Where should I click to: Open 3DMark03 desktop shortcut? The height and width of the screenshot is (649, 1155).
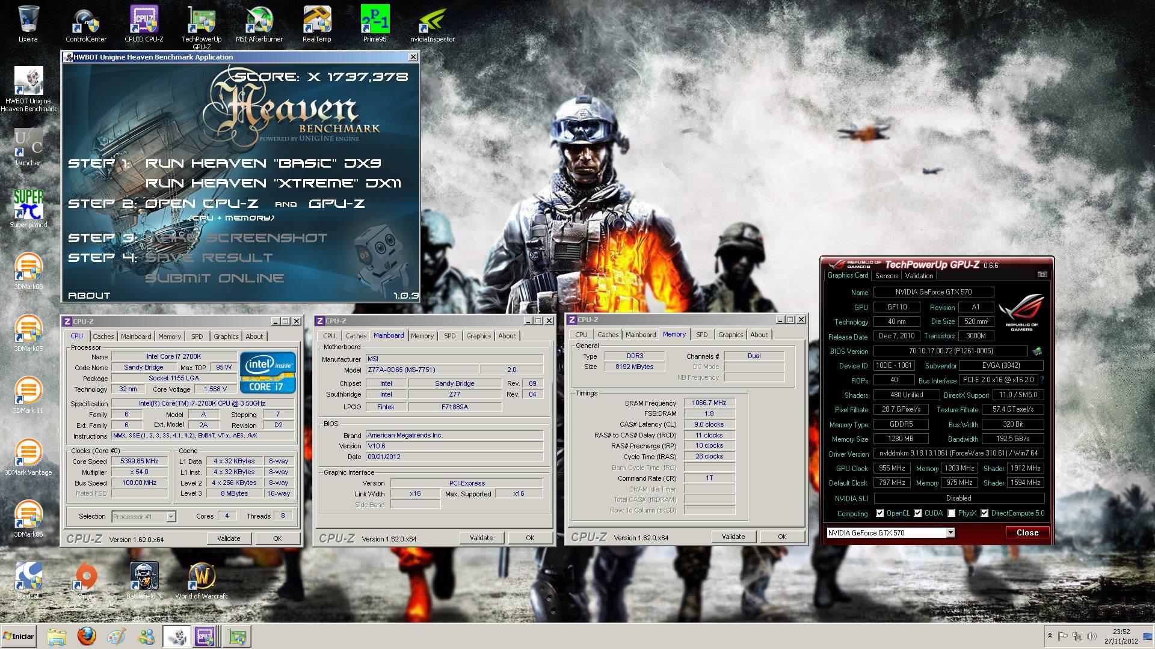[28, 271]
